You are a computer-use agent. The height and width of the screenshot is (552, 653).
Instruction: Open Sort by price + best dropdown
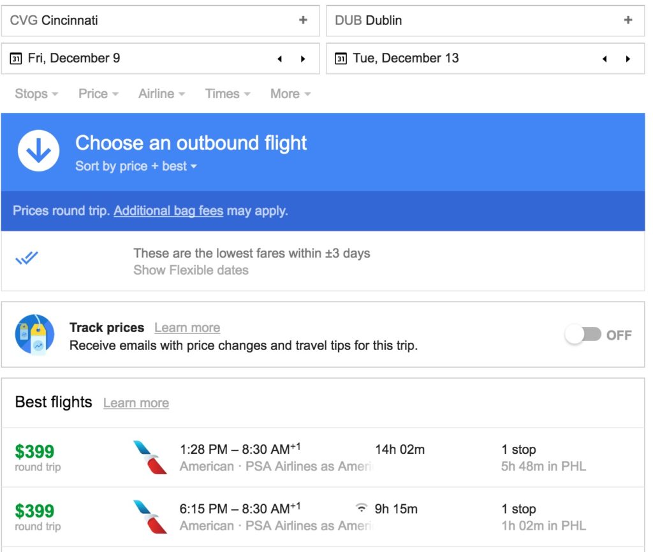tap(136, 166)
